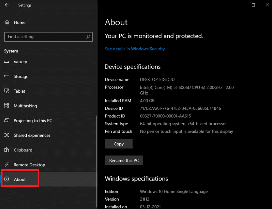Screen dimensions: 272x209
Task: Select the Storage drive icon
Action: [7, 76]
